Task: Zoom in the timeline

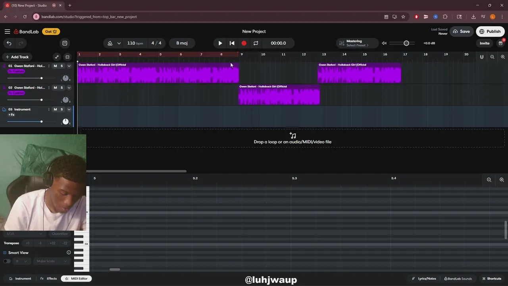Action: point(503,57)
